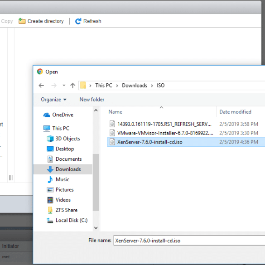Select Pictures in the navigation pane
The width and height of the screenshot is (265, 265).
coord(65,190)
